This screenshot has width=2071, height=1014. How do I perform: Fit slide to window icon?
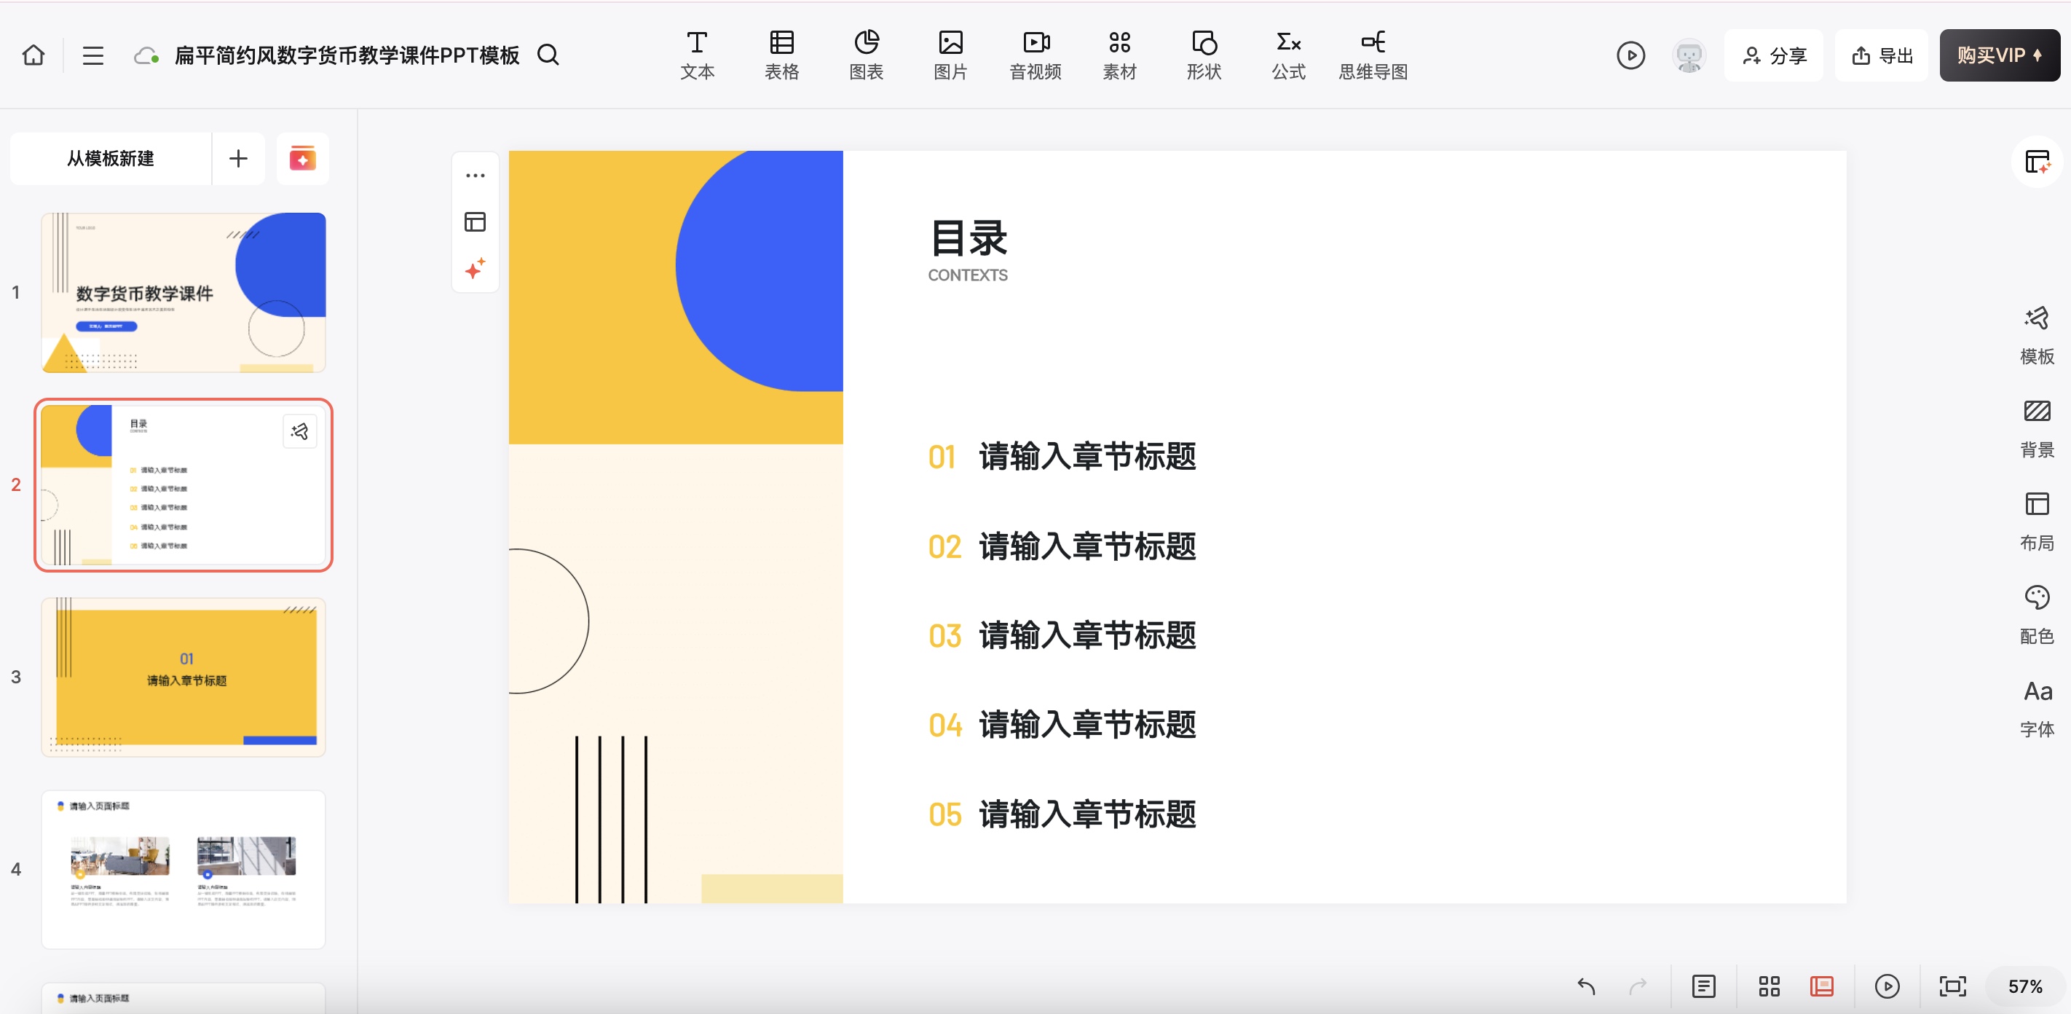1952,986
